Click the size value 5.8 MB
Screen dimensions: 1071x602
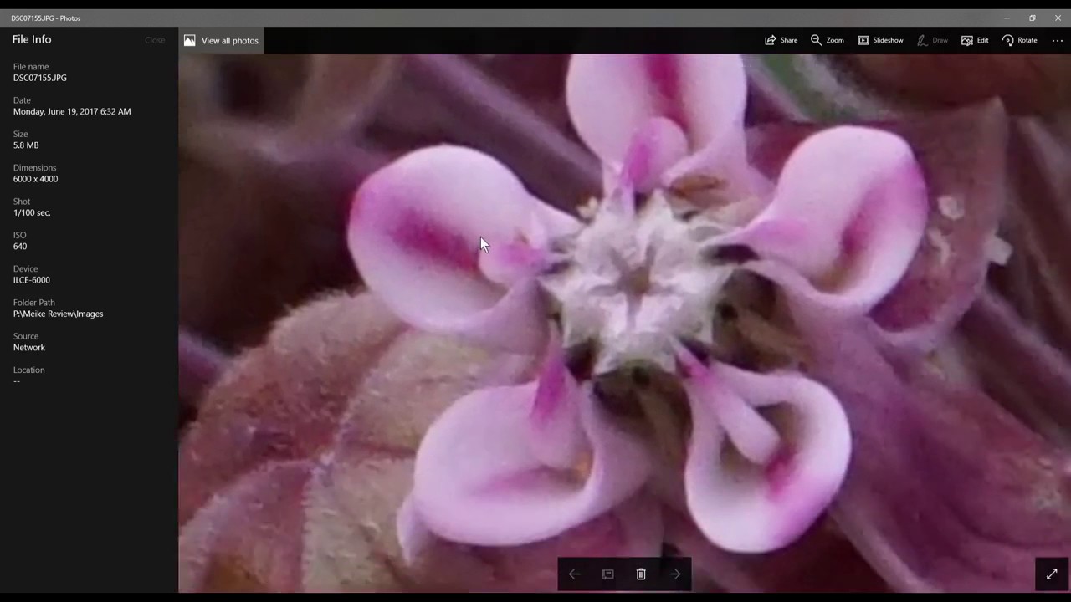[x=26, y=145]
